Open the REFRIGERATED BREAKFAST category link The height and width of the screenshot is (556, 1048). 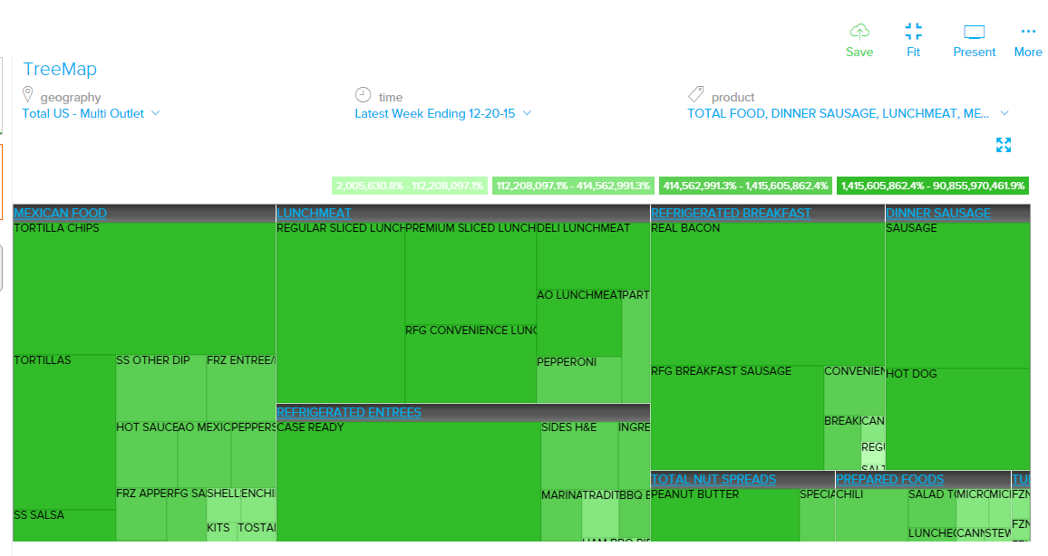click(731, 214)
